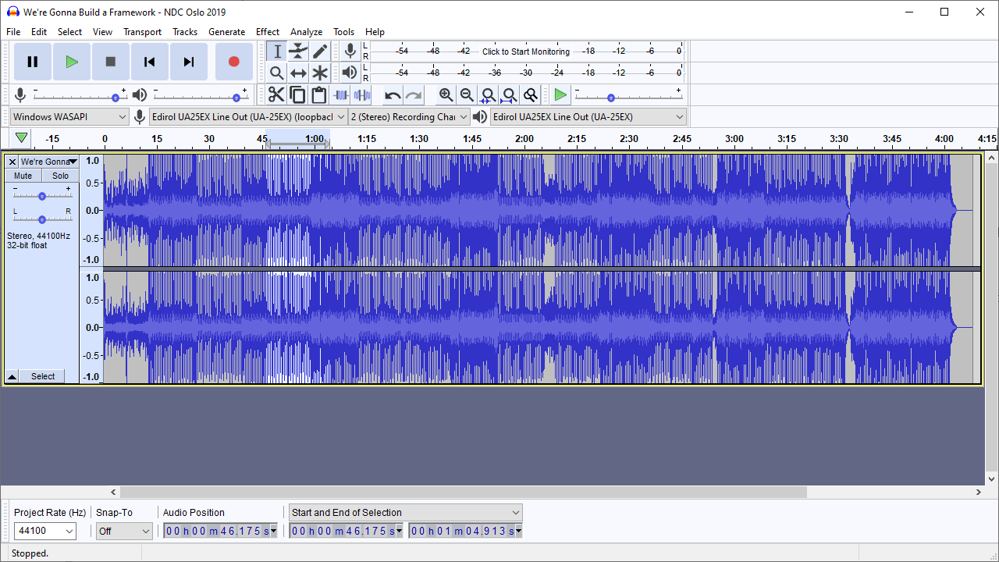Skip to the start of the project
This screenshot has width=999, height=562.
point(150,62)
